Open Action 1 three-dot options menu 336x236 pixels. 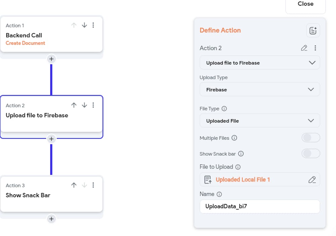93,25
